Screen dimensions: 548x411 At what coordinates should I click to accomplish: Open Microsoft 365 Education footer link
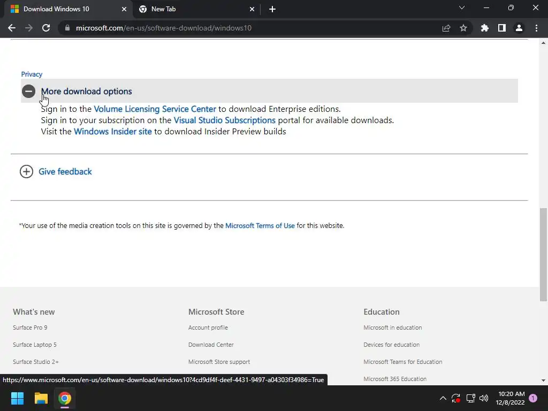[395, 379]
